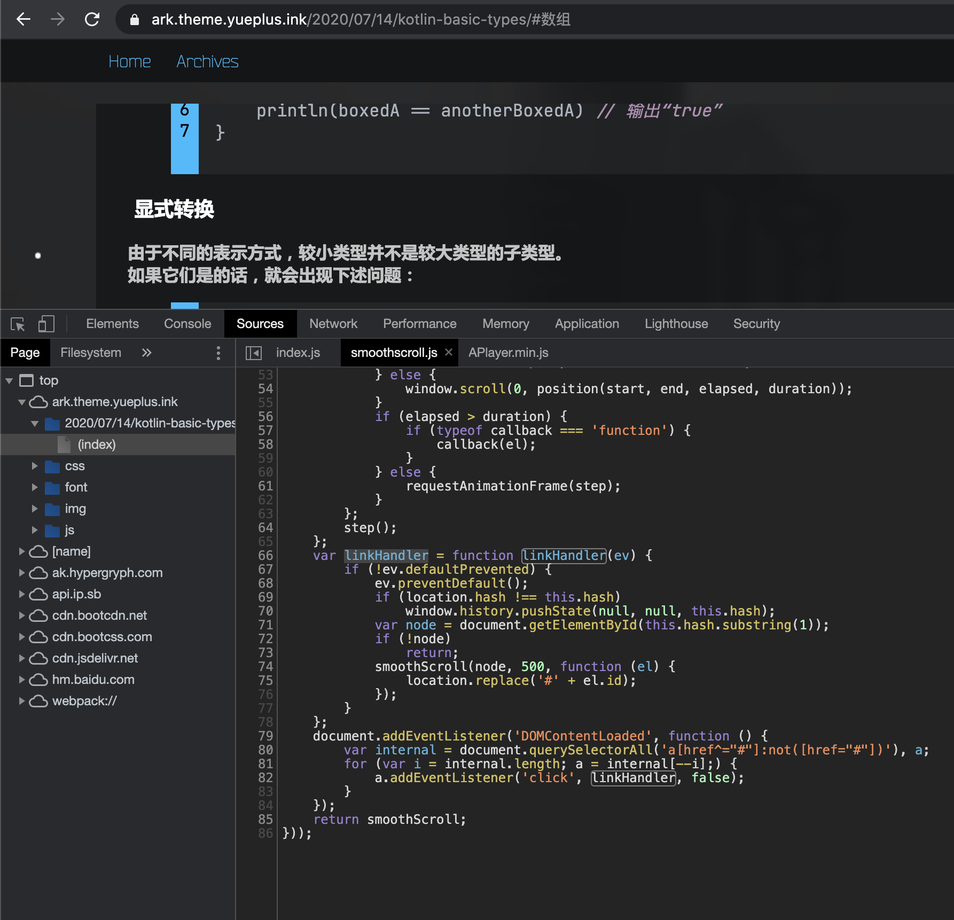
Task: Expand the css folder
Action: [35, 466]
